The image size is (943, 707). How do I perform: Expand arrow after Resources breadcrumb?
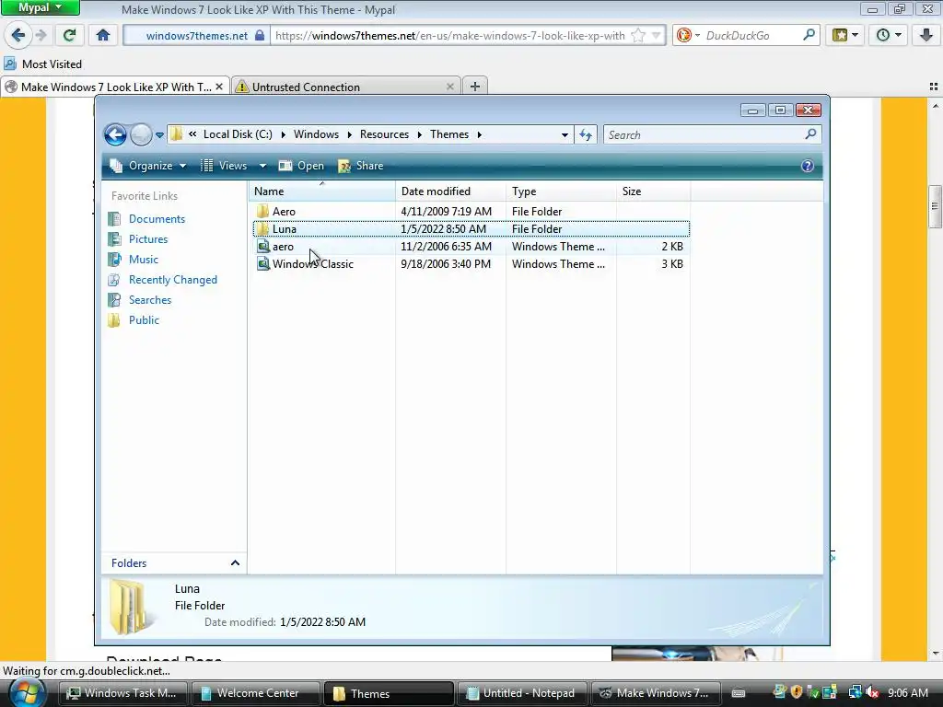(419, 134)
